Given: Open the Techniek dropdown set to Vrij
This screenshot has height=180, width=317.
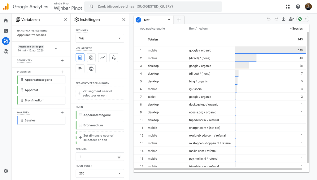Looking at the screenshot, I should (x=100, y=38).
